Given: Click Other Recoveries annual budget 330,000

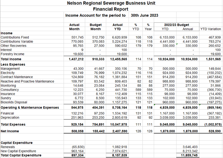Looking at the screenshot, I should (191, 46).
